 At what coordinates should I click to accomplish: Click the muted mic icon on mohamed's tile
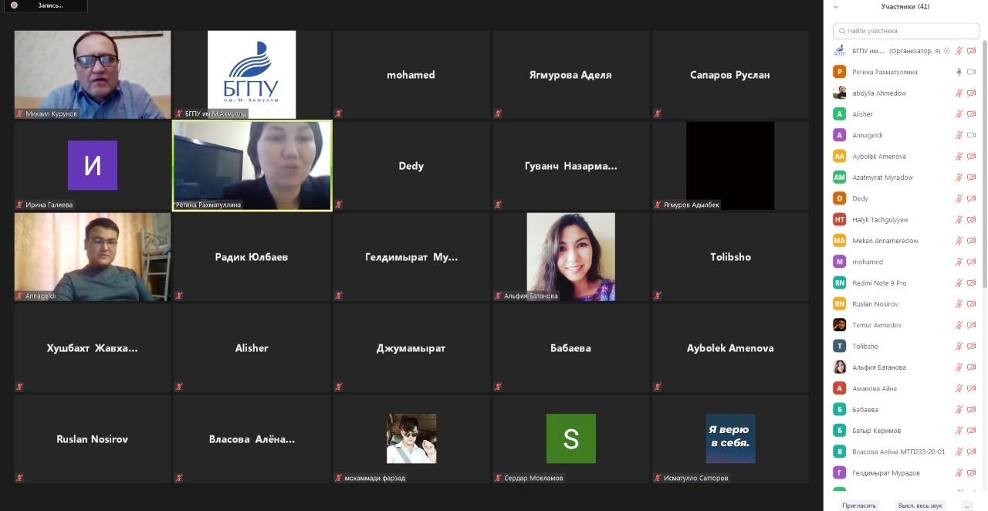tap(338, 113)
